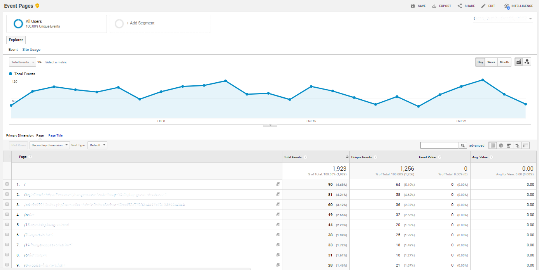Check the select-all rows checkbox
The image size is (539, 270).
7,157
